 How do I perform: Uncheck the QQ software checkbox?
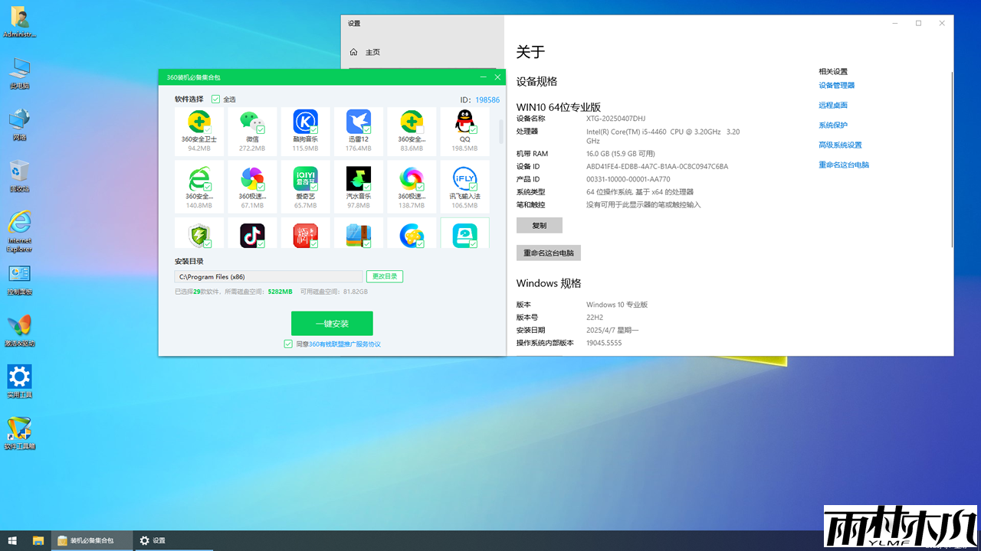tap(473, 130)
